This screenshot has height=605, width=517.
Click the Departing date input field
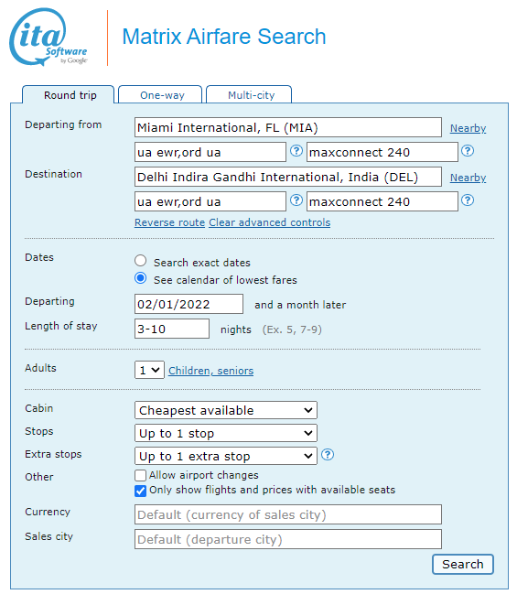[x=188, y=304]
